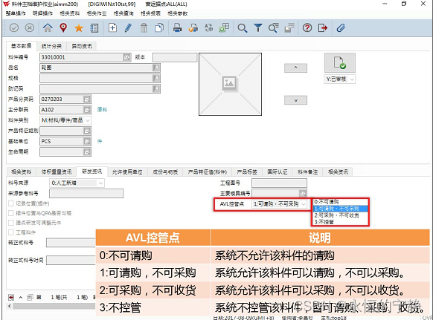Open lookup icon in 主分群码 field
This screenshot has width=433, height=320.
coord(87,110)
